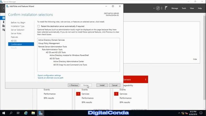Open Export configuration settings link
This screenshot has width=206, height=116.
tap(49, 75)
